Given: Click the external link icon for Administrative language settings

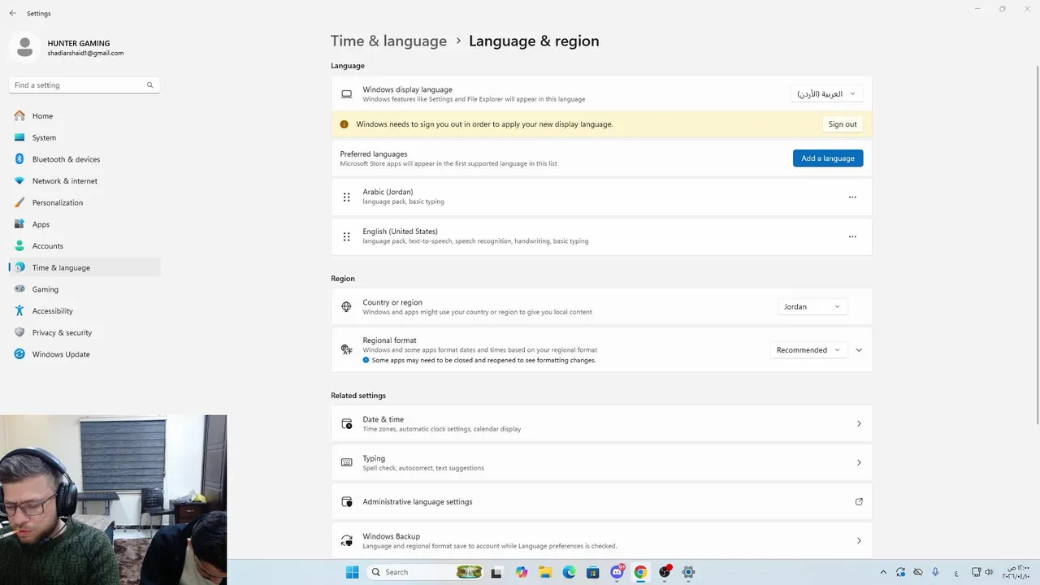Looking at the screenshot, I should [x=859, y=502].
